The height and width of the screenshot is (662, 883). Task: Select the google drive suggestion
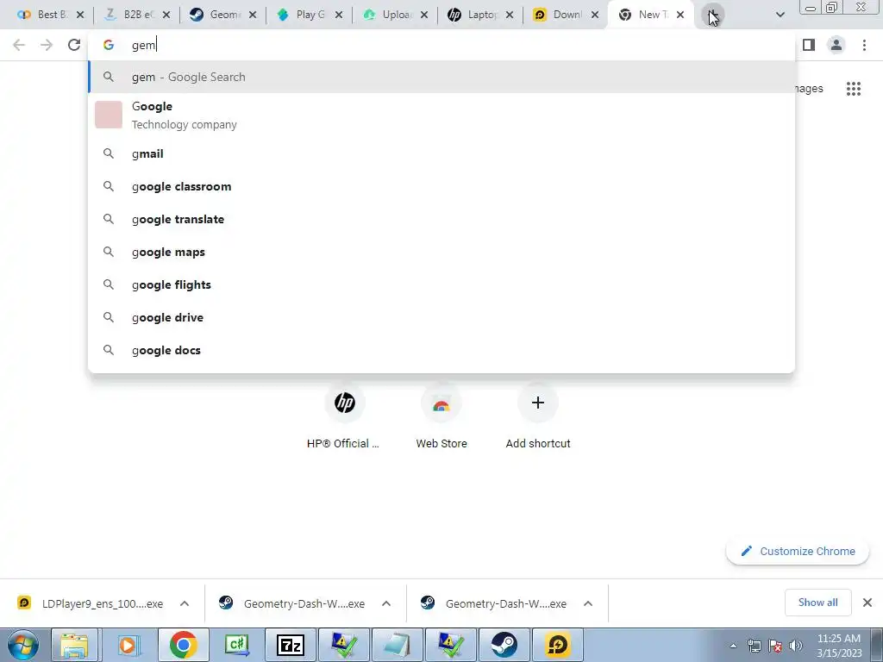click(x=441, y=317)
